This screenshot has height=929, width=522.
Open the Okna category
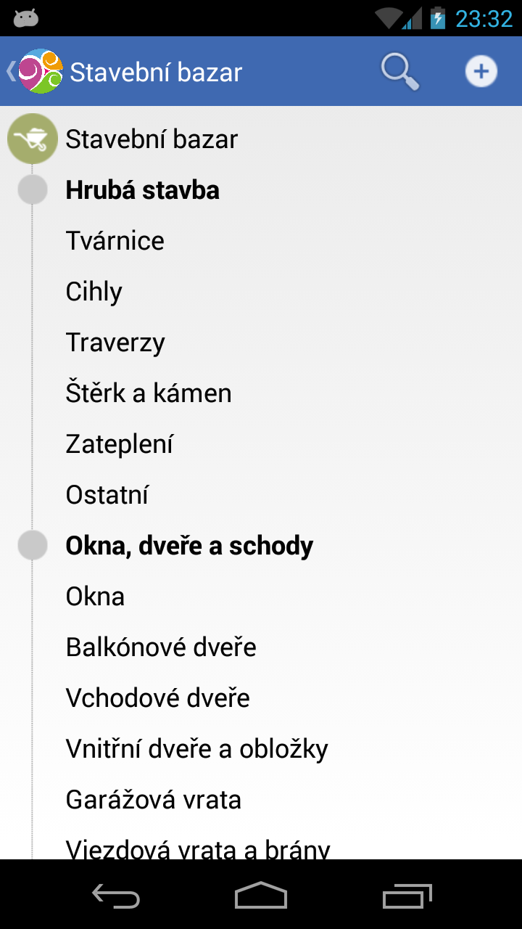click(95, 597)
